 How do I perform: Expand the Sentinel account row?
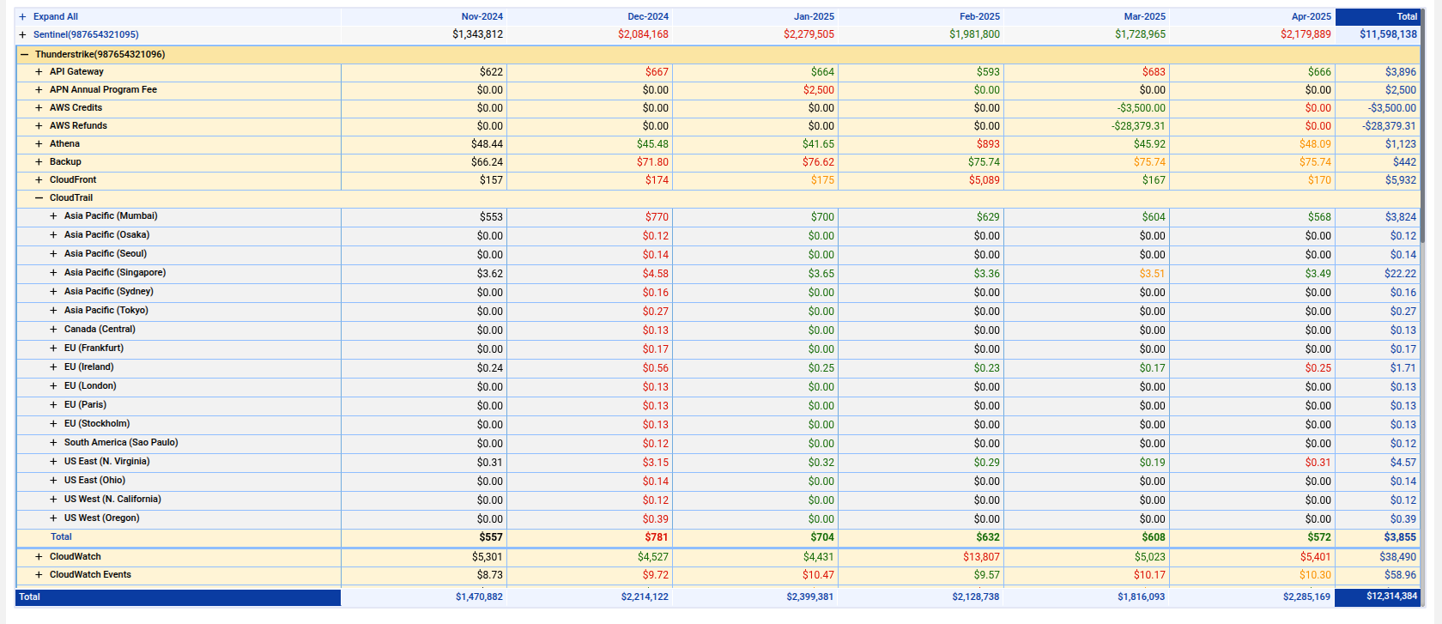(x=23, y=34)
